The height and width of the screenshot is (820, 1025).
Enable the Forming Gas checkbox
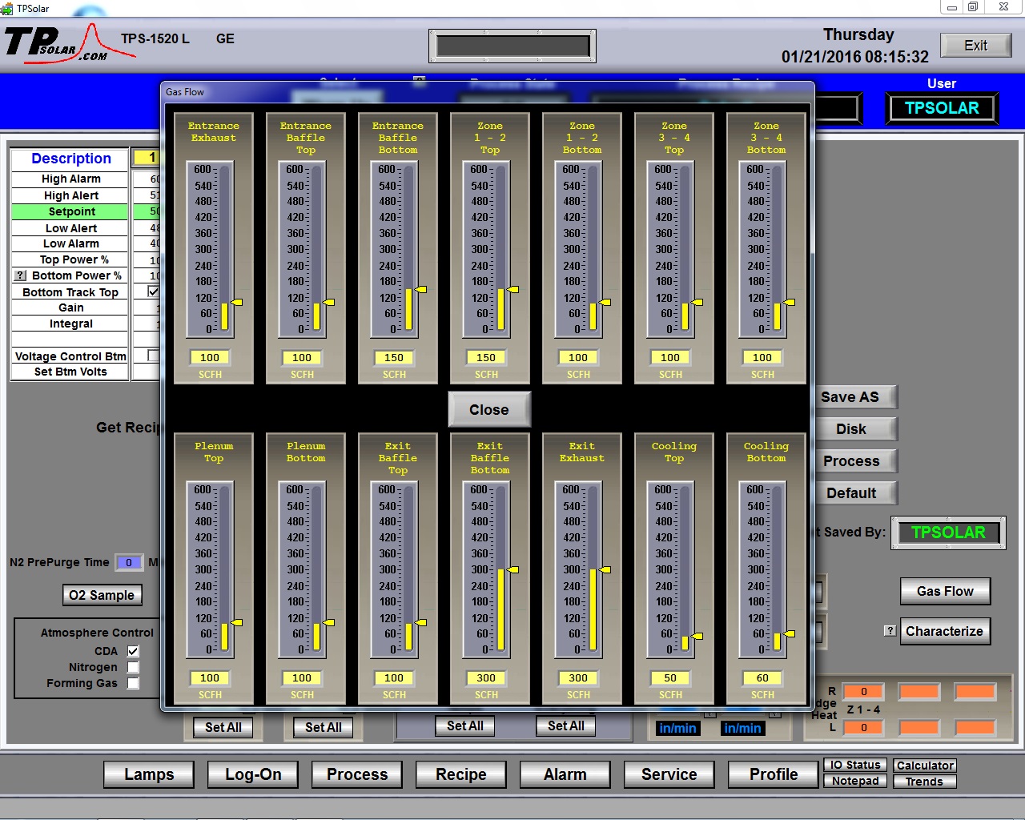coord(133,683)
